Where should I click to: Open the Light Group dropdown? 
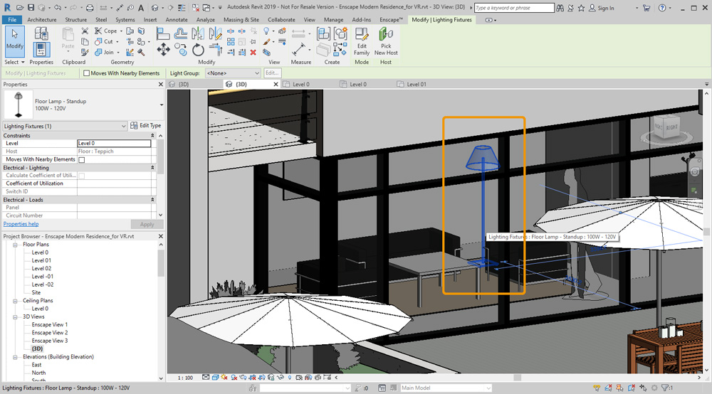point(233,73)
